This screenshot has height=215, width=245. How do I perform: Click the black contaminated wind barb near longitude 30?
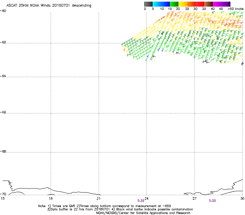coord(242,64)
